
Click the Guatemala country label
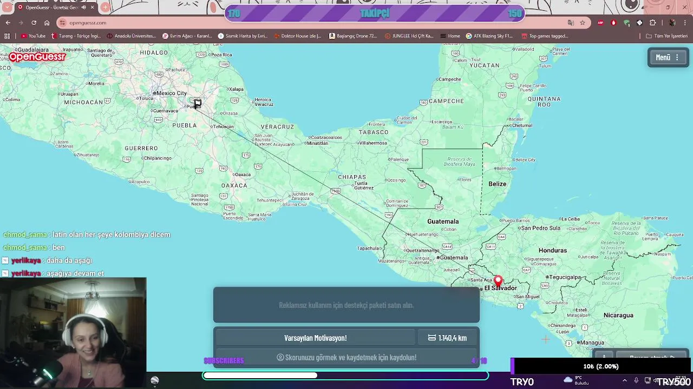[x=443, y=222]
